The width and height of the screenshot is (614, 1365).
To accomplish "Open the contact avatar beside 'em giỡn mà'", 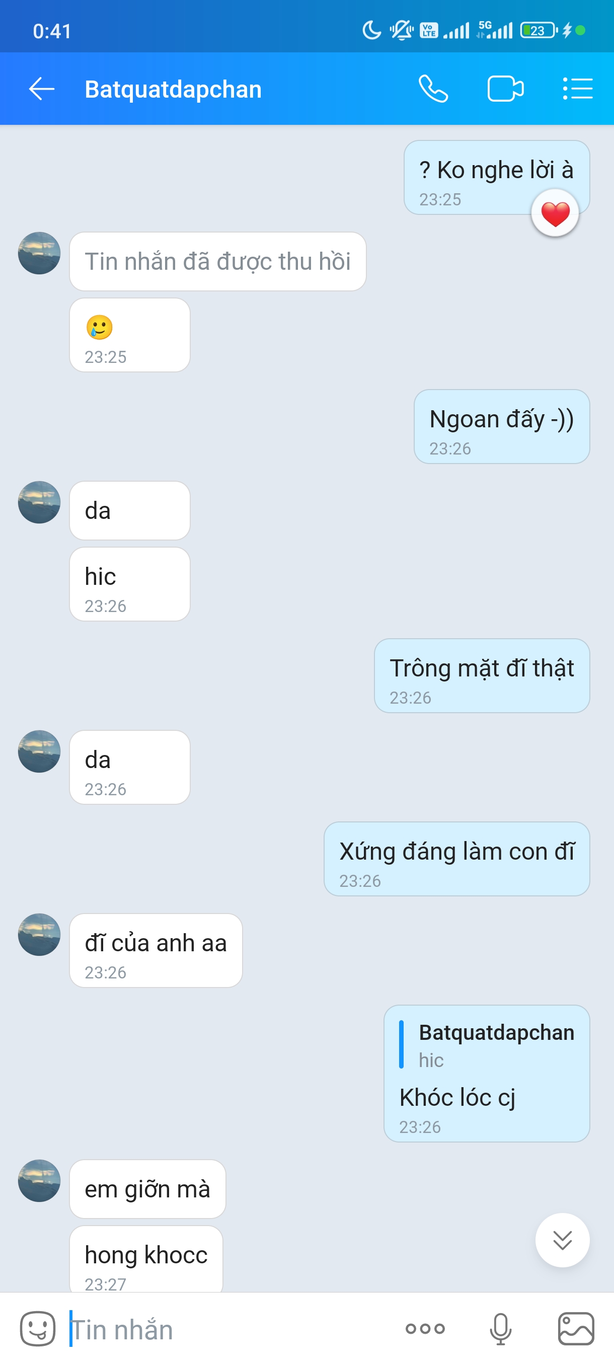I will pos(39,1181).
